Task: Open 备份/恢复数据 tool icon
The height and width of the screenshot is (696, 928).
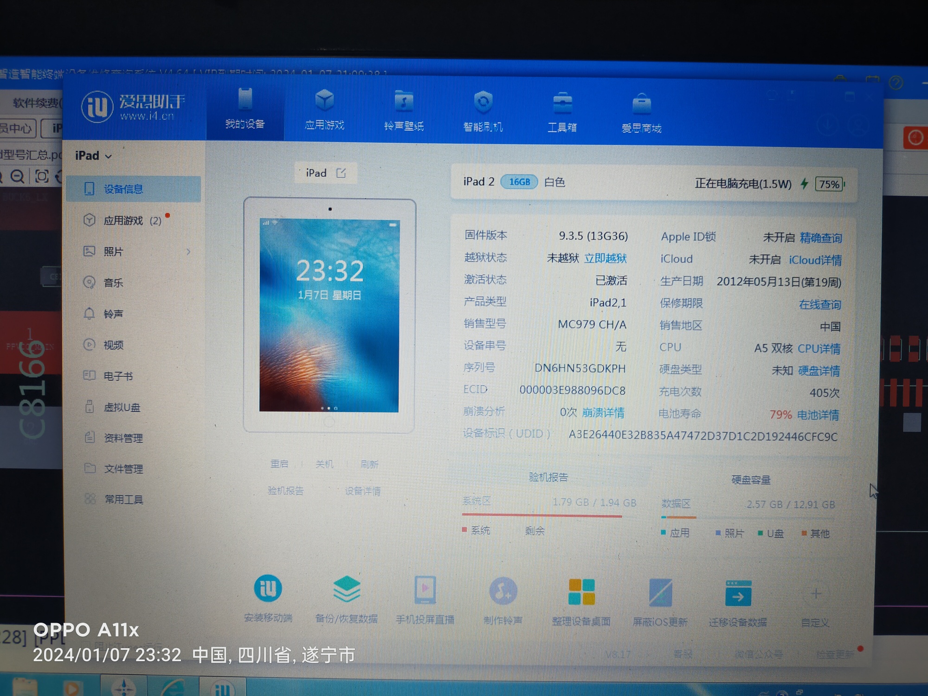Action: tap(347, 589)
